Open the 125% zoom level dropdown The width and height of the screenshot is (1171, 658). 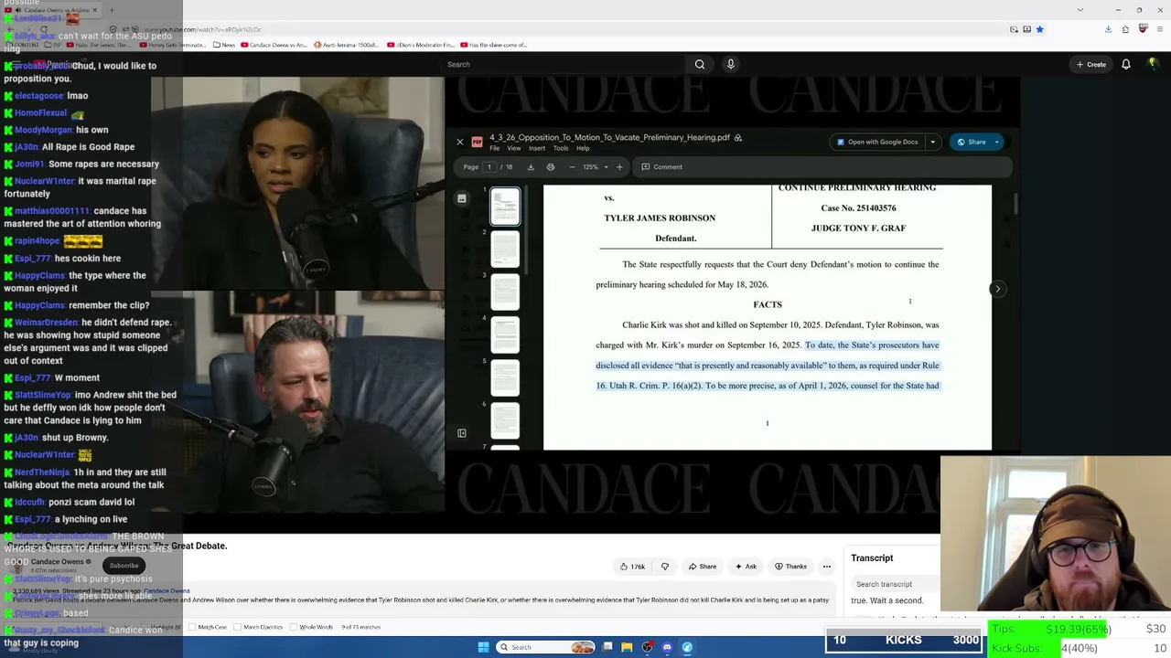pos(595,167)
